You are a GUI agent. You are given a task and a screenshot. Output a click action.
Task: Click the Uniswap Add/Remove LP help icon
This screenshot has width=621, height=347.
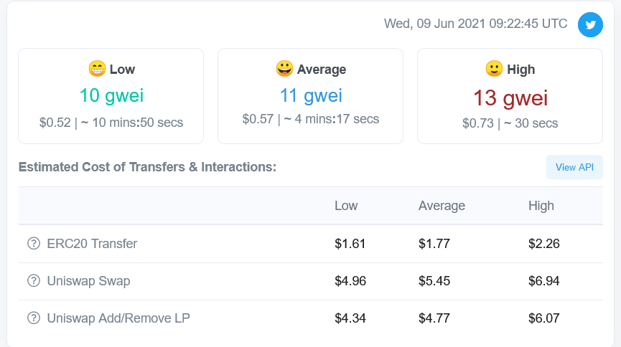34,318
